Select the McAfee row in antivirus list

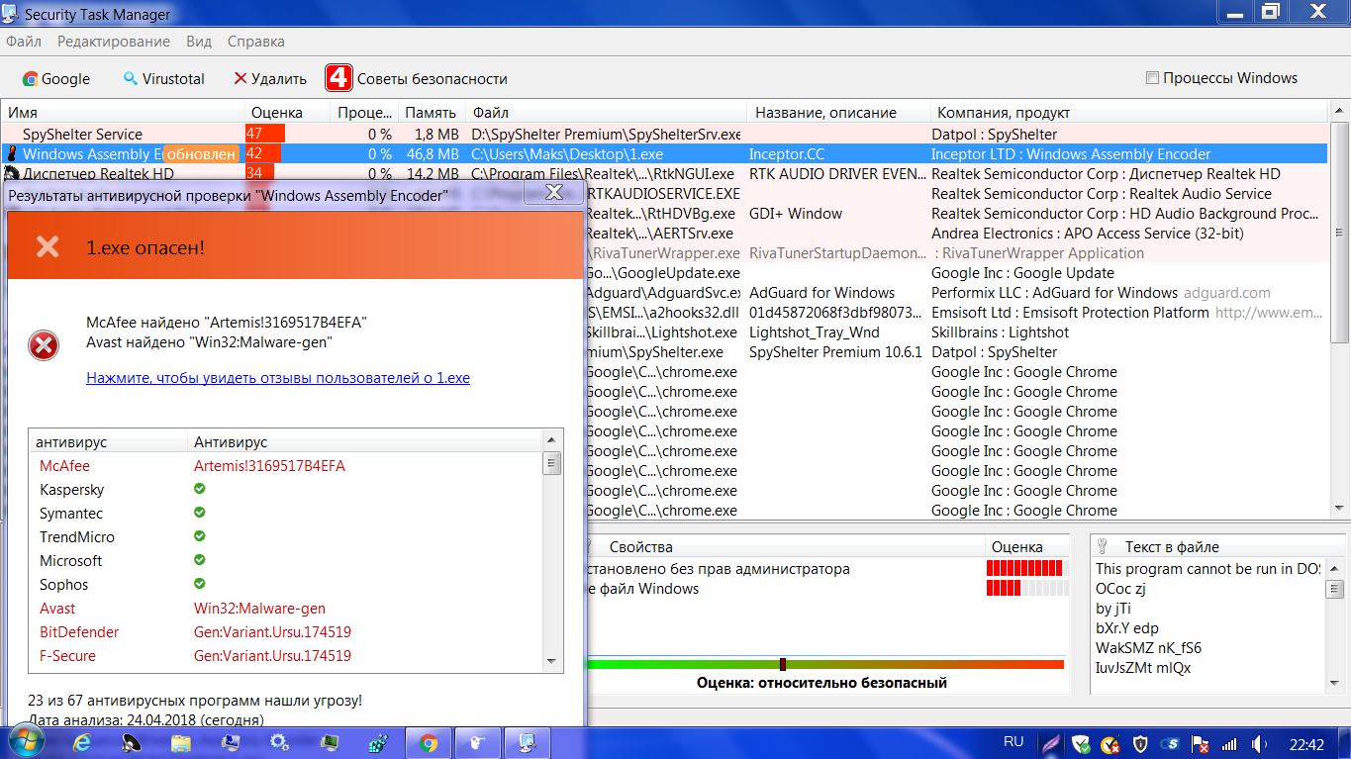pyautogui.click(x=286, y=466)
